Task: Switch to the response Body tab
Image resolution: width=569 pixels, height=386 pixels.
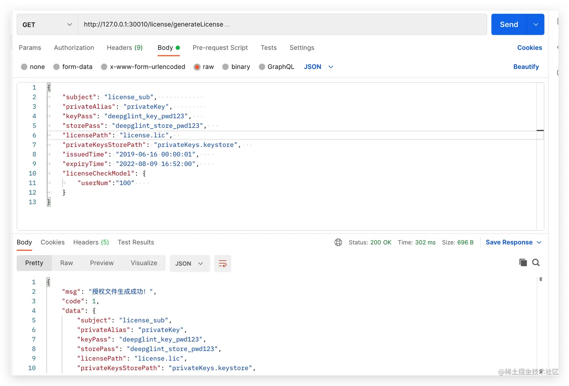Action: [x=24, y=243]
